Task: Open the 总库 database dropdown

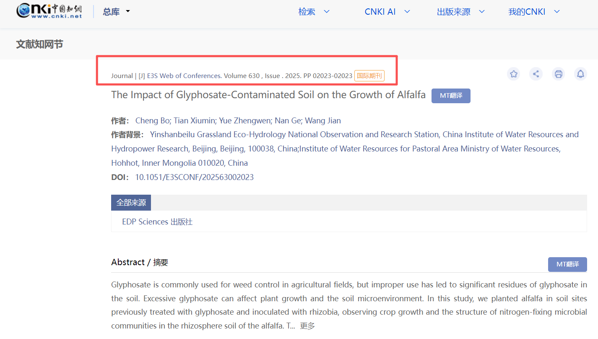Action: click(x=116, y=12)
